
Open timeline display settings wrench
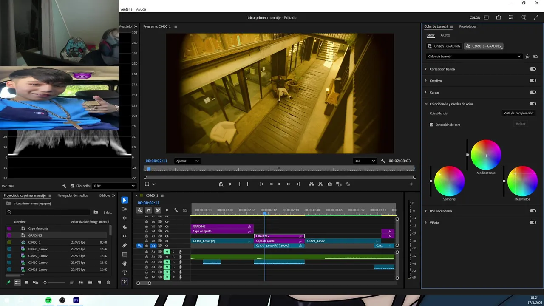coord(176,210)
